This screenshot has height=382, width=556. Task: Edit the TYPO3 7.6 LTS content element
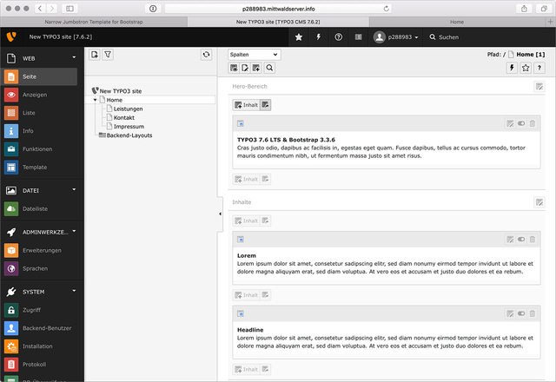click(511, 124)
